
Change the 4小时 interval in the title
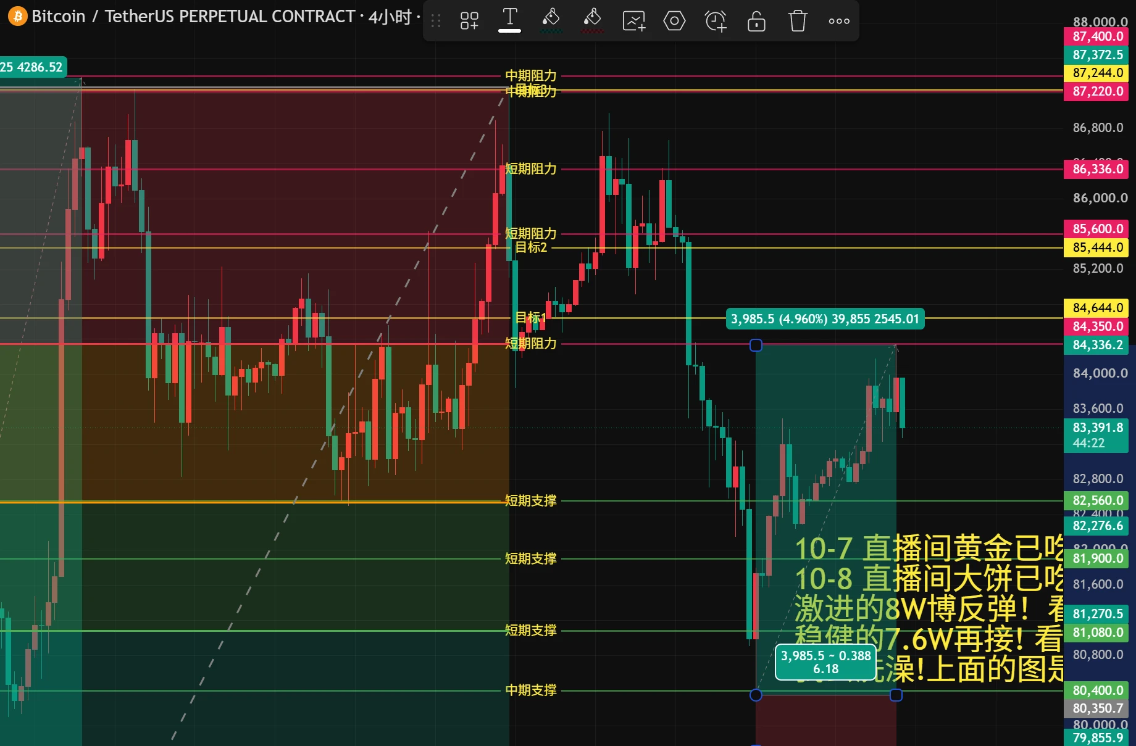coord(390,17)
